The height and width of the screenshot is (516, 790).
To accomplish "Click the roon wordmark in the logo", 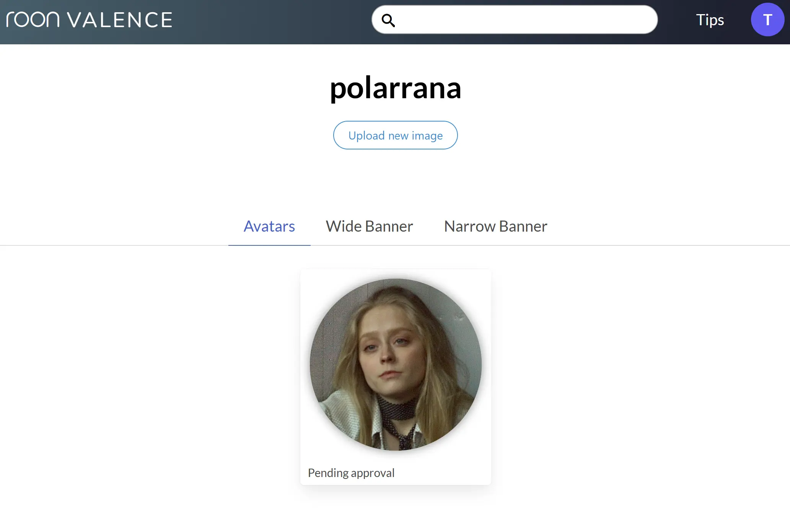I will tap(33, 20).
